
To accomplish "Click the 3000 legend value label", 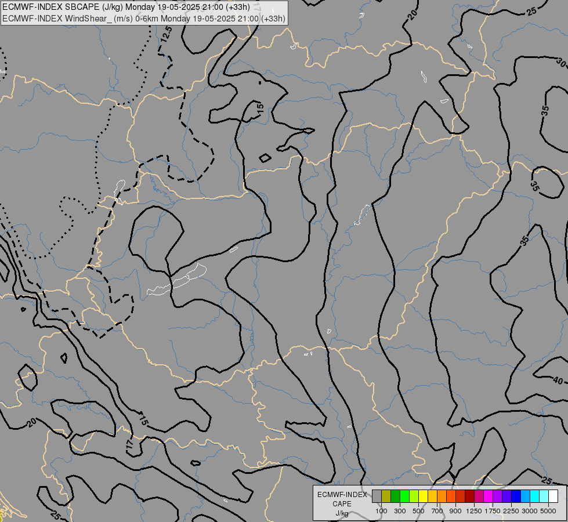I will tap(530, 511).
